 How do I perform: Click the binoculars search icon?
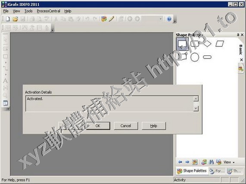pyautogui.click(x=211, y=162)
